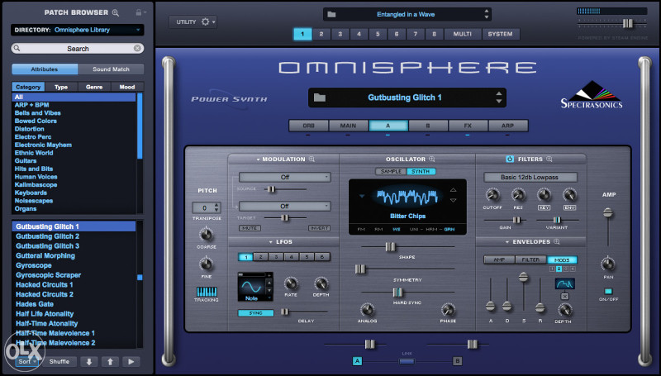This screenshot has height=376, width=661.
Task: Open the SYSTEM page
Action: click(x=501, y=34)
